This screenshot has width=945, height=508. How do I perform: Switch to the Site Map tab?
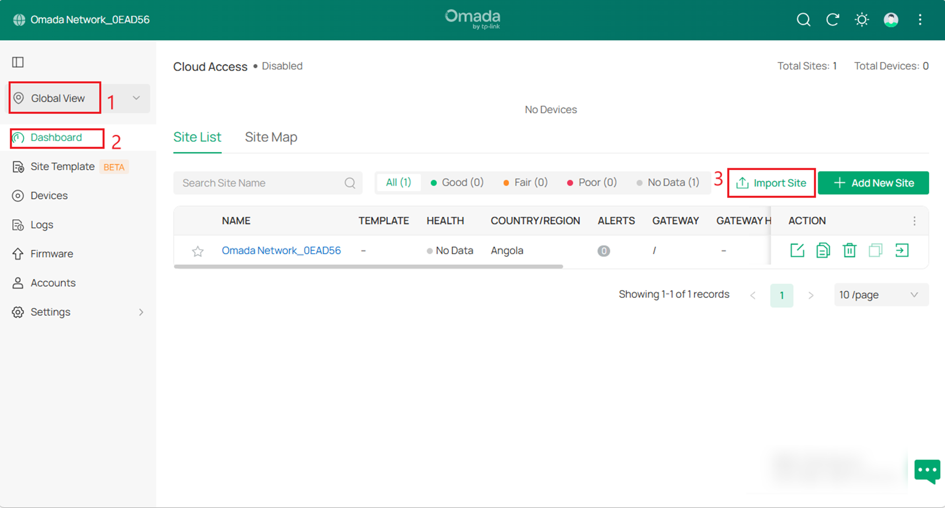click(x=271, y=137)
